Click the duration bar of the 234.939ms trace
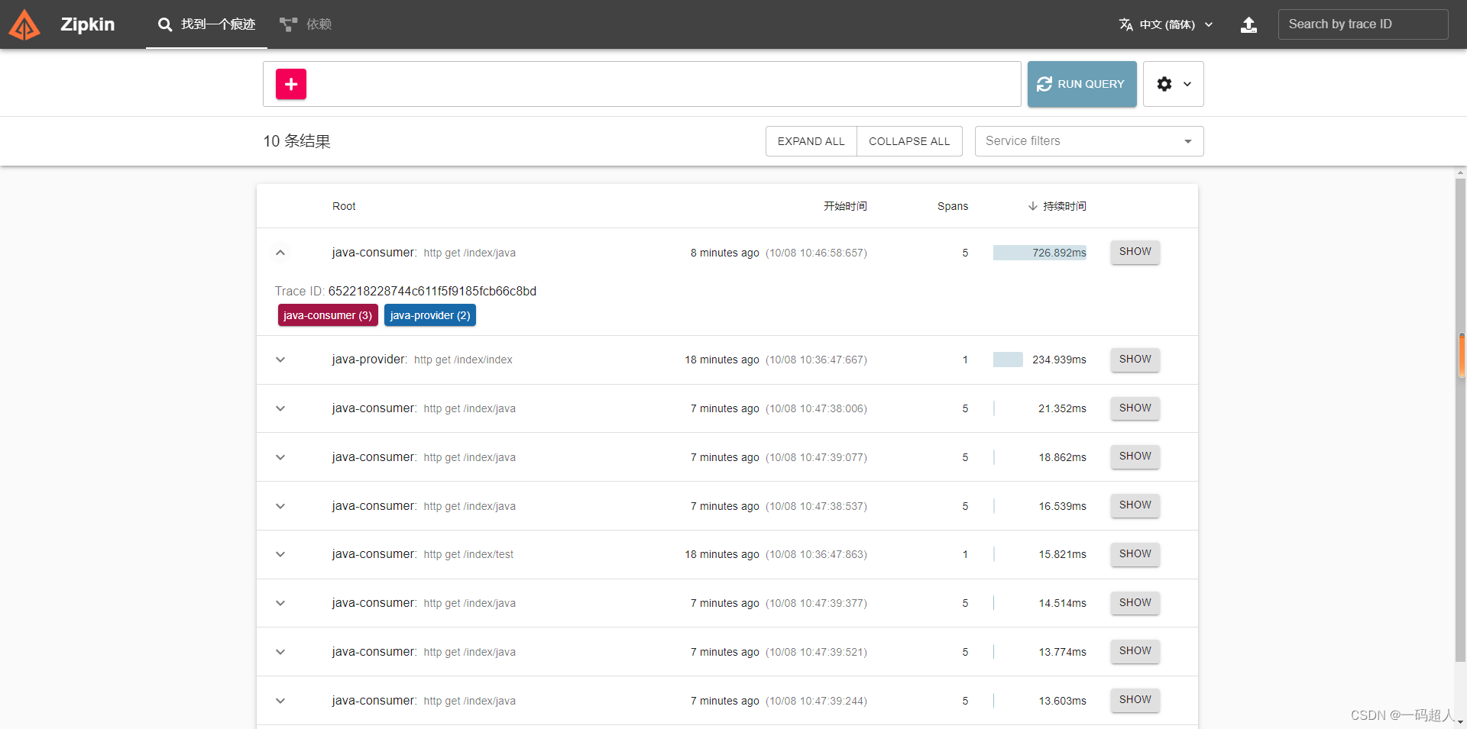 (1008, 359)
